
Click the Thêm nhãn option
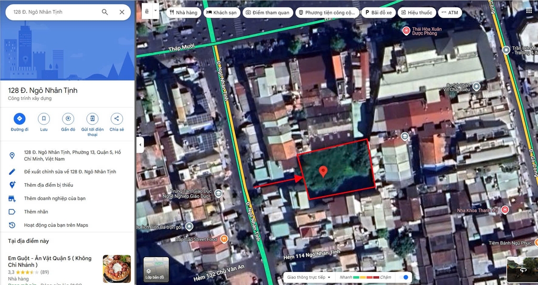point(36,212)
